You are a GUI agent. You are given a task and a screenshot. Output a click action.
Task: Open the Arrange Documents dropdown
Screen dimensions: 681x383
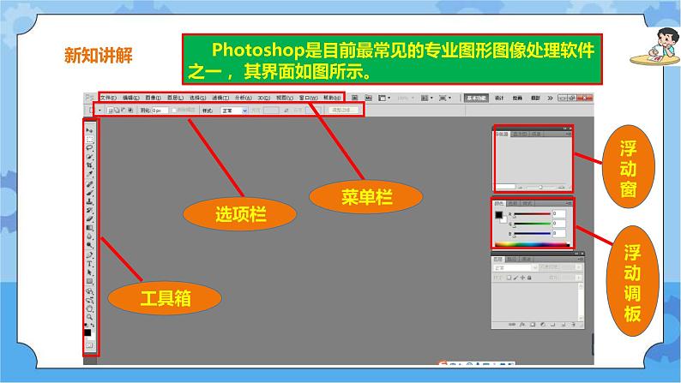(427, 98)
